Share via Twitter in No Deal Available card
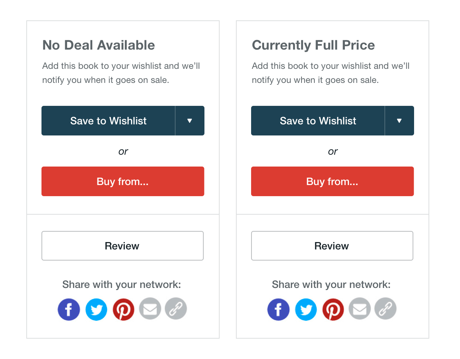Viewport: 460px width, 359px height. 96,309
